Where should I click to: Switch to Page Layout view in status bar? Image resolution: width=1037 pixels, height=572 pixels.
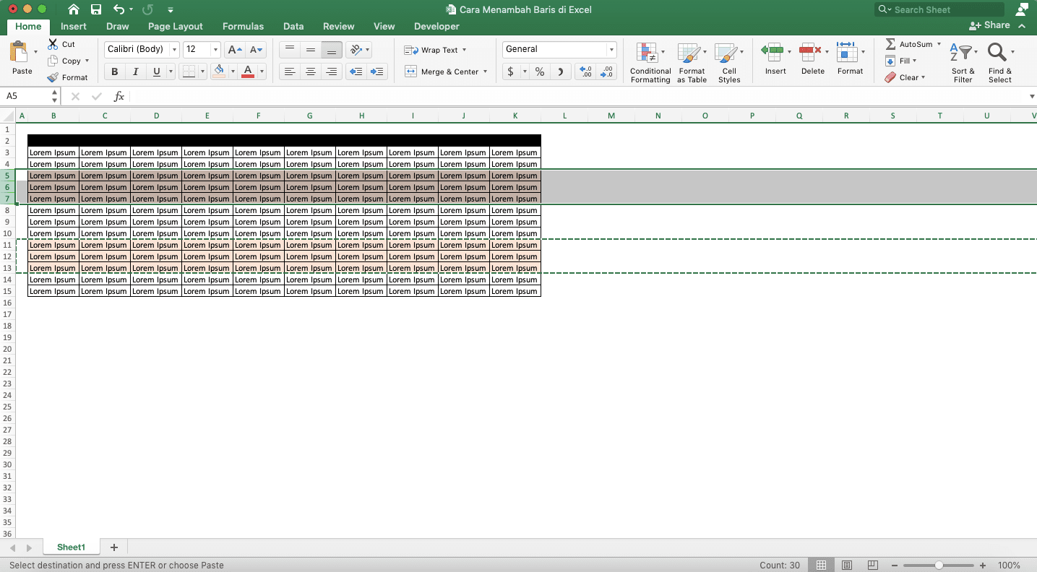coord(847,565)
